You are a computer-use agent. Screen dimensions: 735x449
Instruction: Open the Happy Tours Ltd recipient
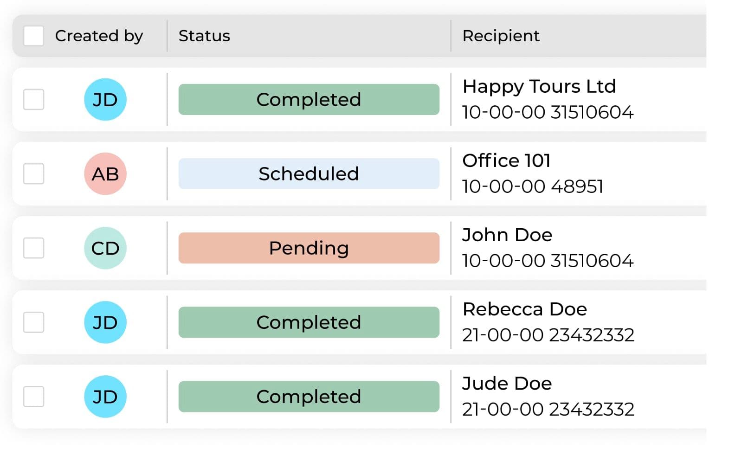coord(539,87)
